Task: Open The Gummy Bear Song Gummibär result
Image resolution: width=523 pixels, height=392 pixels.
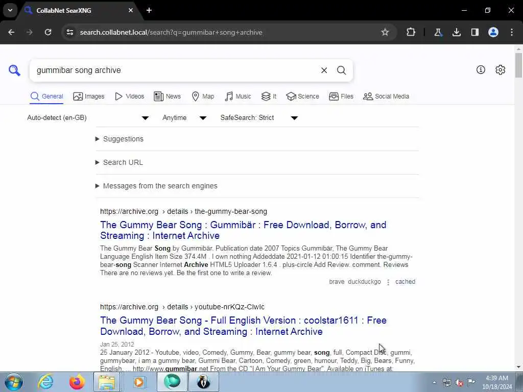Action: point(243,230)
